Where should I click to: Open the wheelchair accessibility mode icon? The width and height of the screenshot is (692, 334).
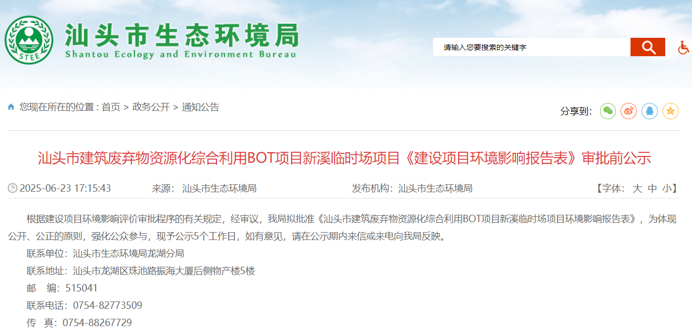pyautogui.click(x=683, y=48)
